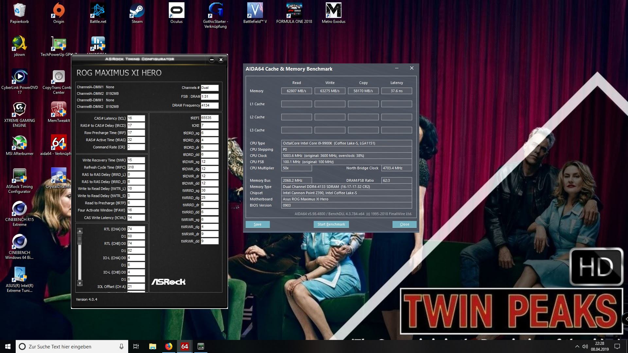Click the Firefox taskbar icon
The image size is (628, 353).
(169, 346)
